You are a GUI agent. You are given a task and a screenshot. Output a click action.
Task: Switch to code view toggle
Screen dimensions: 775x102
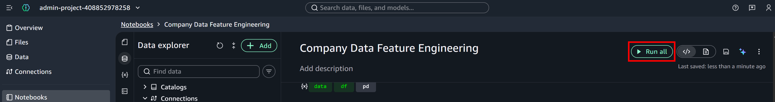coord(686,52)
